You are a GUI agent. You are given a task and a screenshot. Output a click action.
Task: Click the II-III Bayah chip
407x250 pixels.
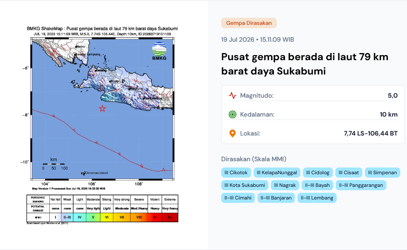[317, 185]
